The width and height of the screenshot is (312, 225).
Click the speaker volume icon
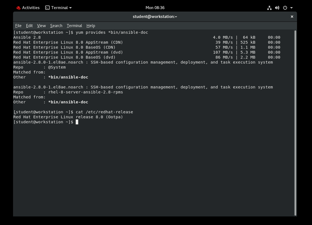277,7
